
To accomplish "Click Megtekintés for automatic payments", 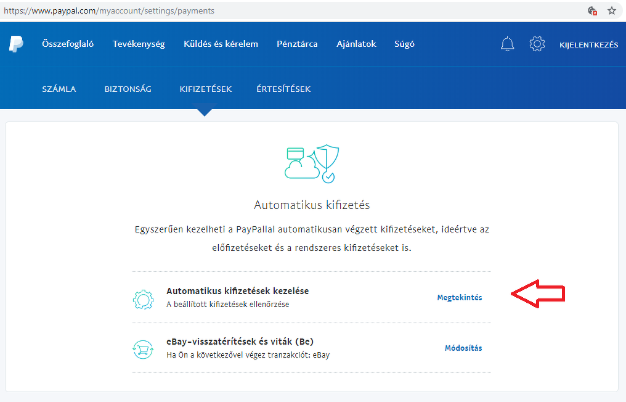I will pos(460,297).
